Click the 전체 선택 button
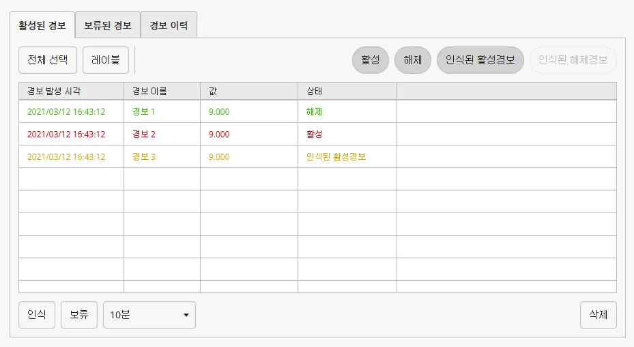This screenshot has width=634, height=347. (x=48, y=59)
